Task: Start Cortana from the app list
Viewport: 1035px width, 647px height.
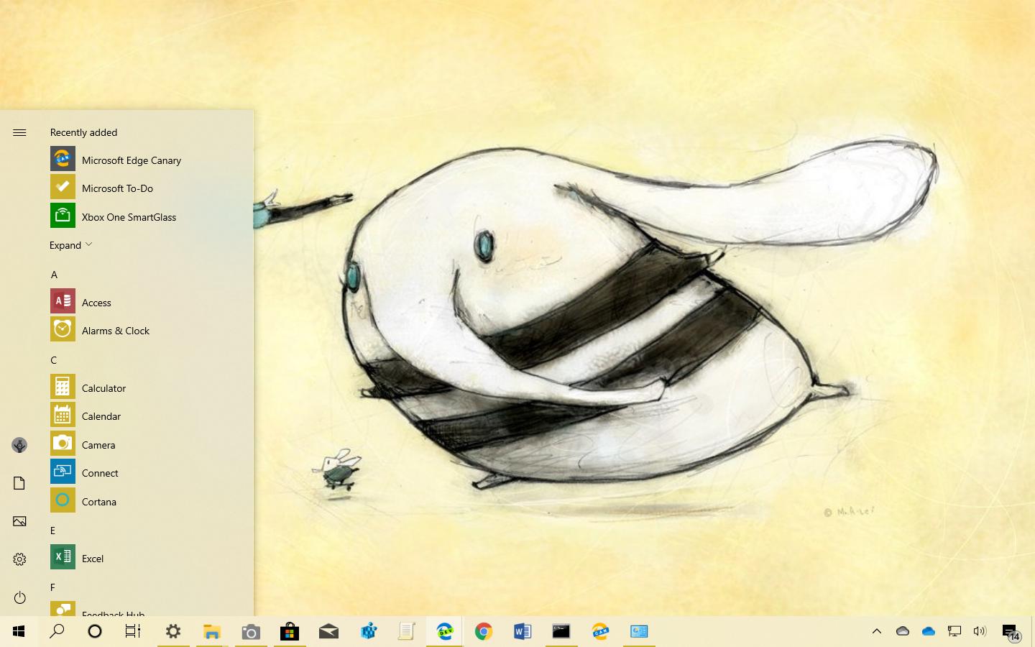Action: pyautogui.click(x=98, y=501)
